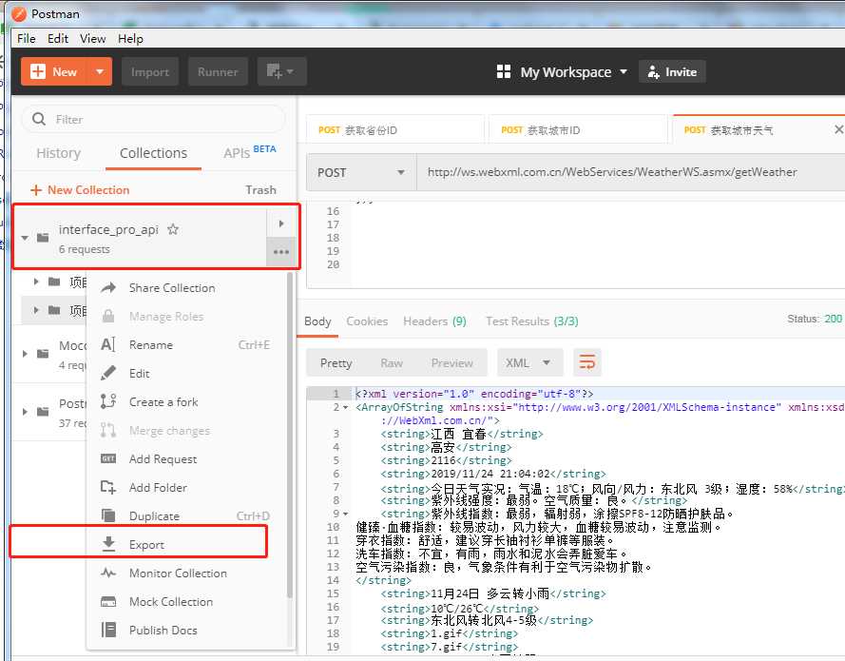Click the Mock collection folder icon
Viewport: 845px width, 661px height.
tap(43, 354)
